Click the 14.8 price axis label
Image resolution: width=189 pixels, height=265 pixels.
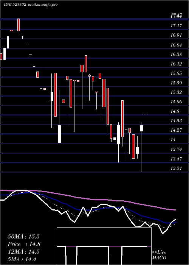click(175, 111)
